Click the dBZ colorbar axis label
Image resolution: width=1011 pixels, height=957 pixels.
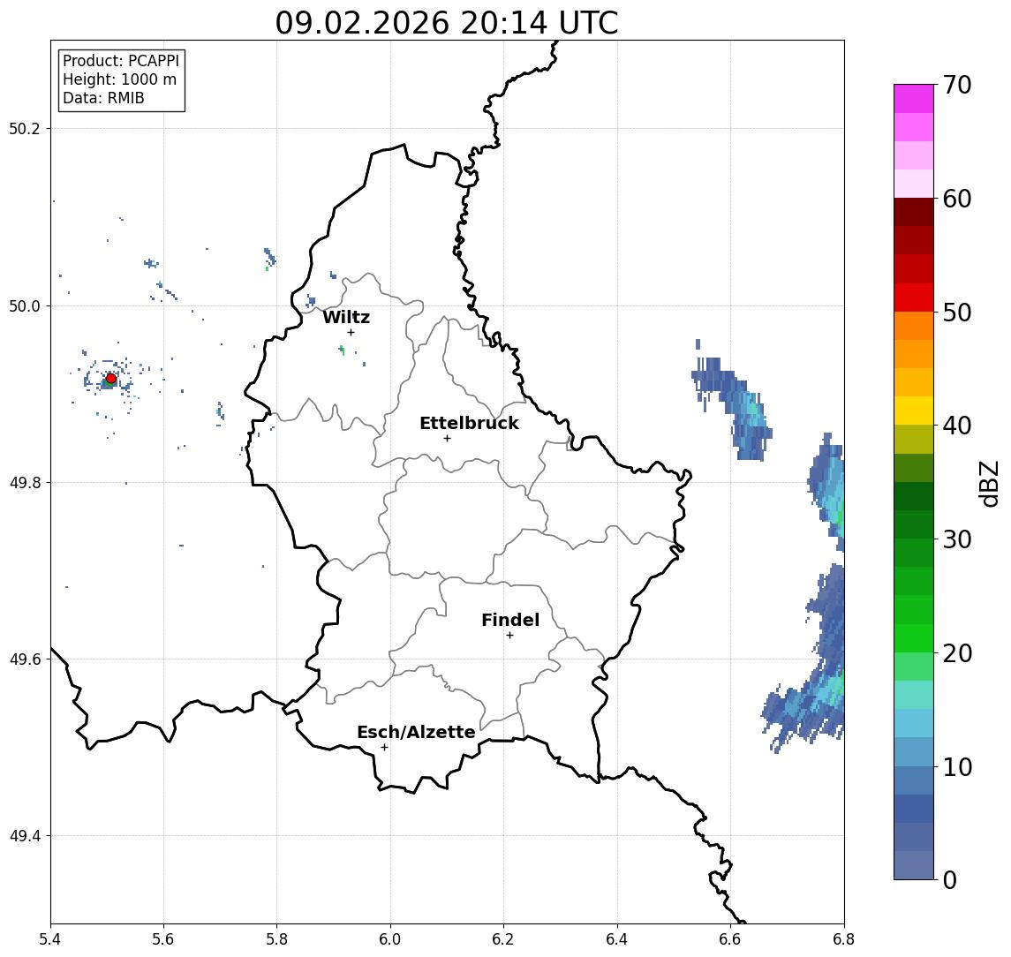click(989, 483)
